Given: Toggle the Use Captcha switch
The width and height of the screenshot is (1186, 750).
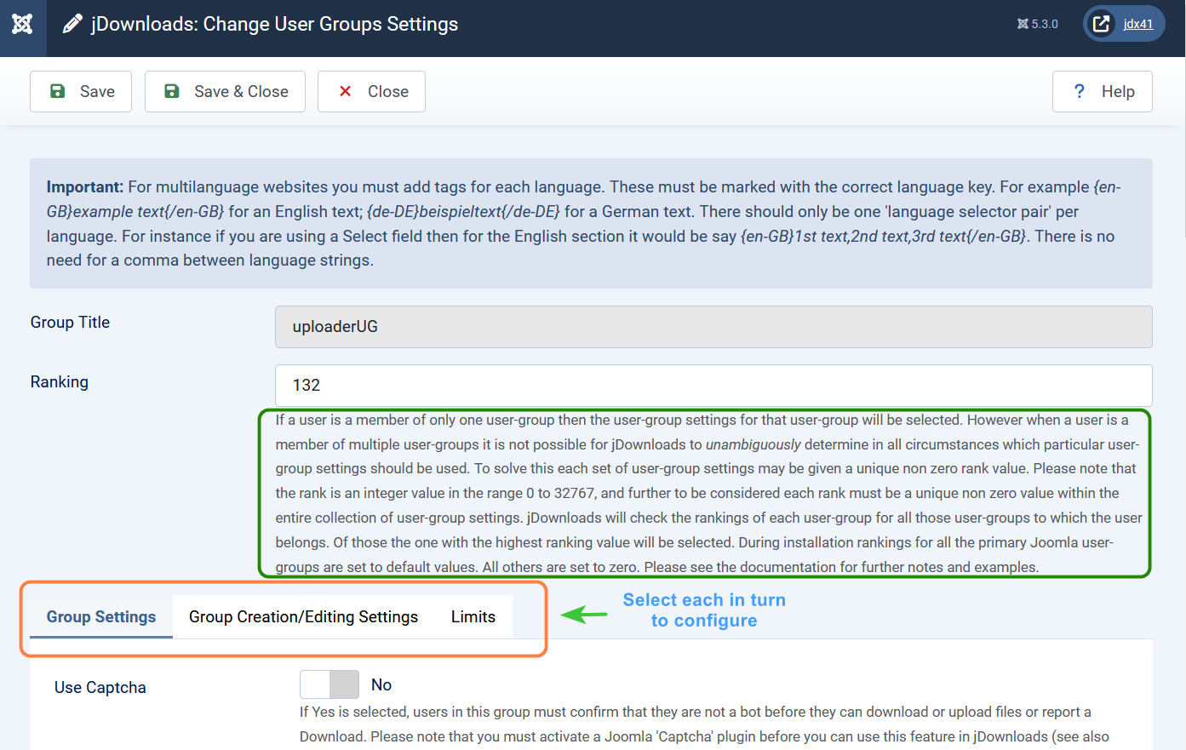Looking at the screenshot, I should [329, 684].
